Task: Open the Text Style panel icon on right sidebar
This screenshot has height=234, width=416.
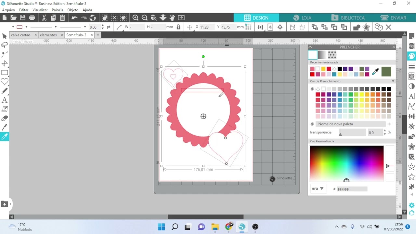Action: click(x=411, y=96)
